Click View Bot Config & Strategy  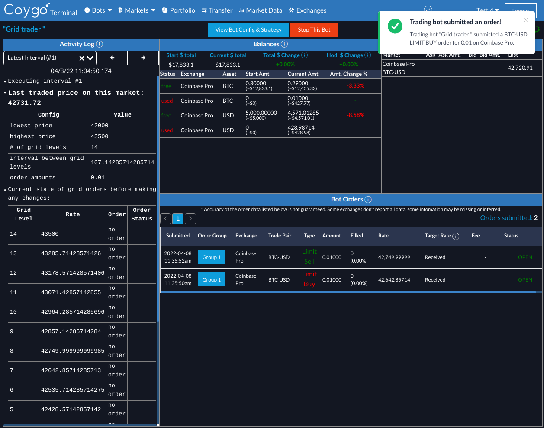pyautogui.click(x=248, y=30)
